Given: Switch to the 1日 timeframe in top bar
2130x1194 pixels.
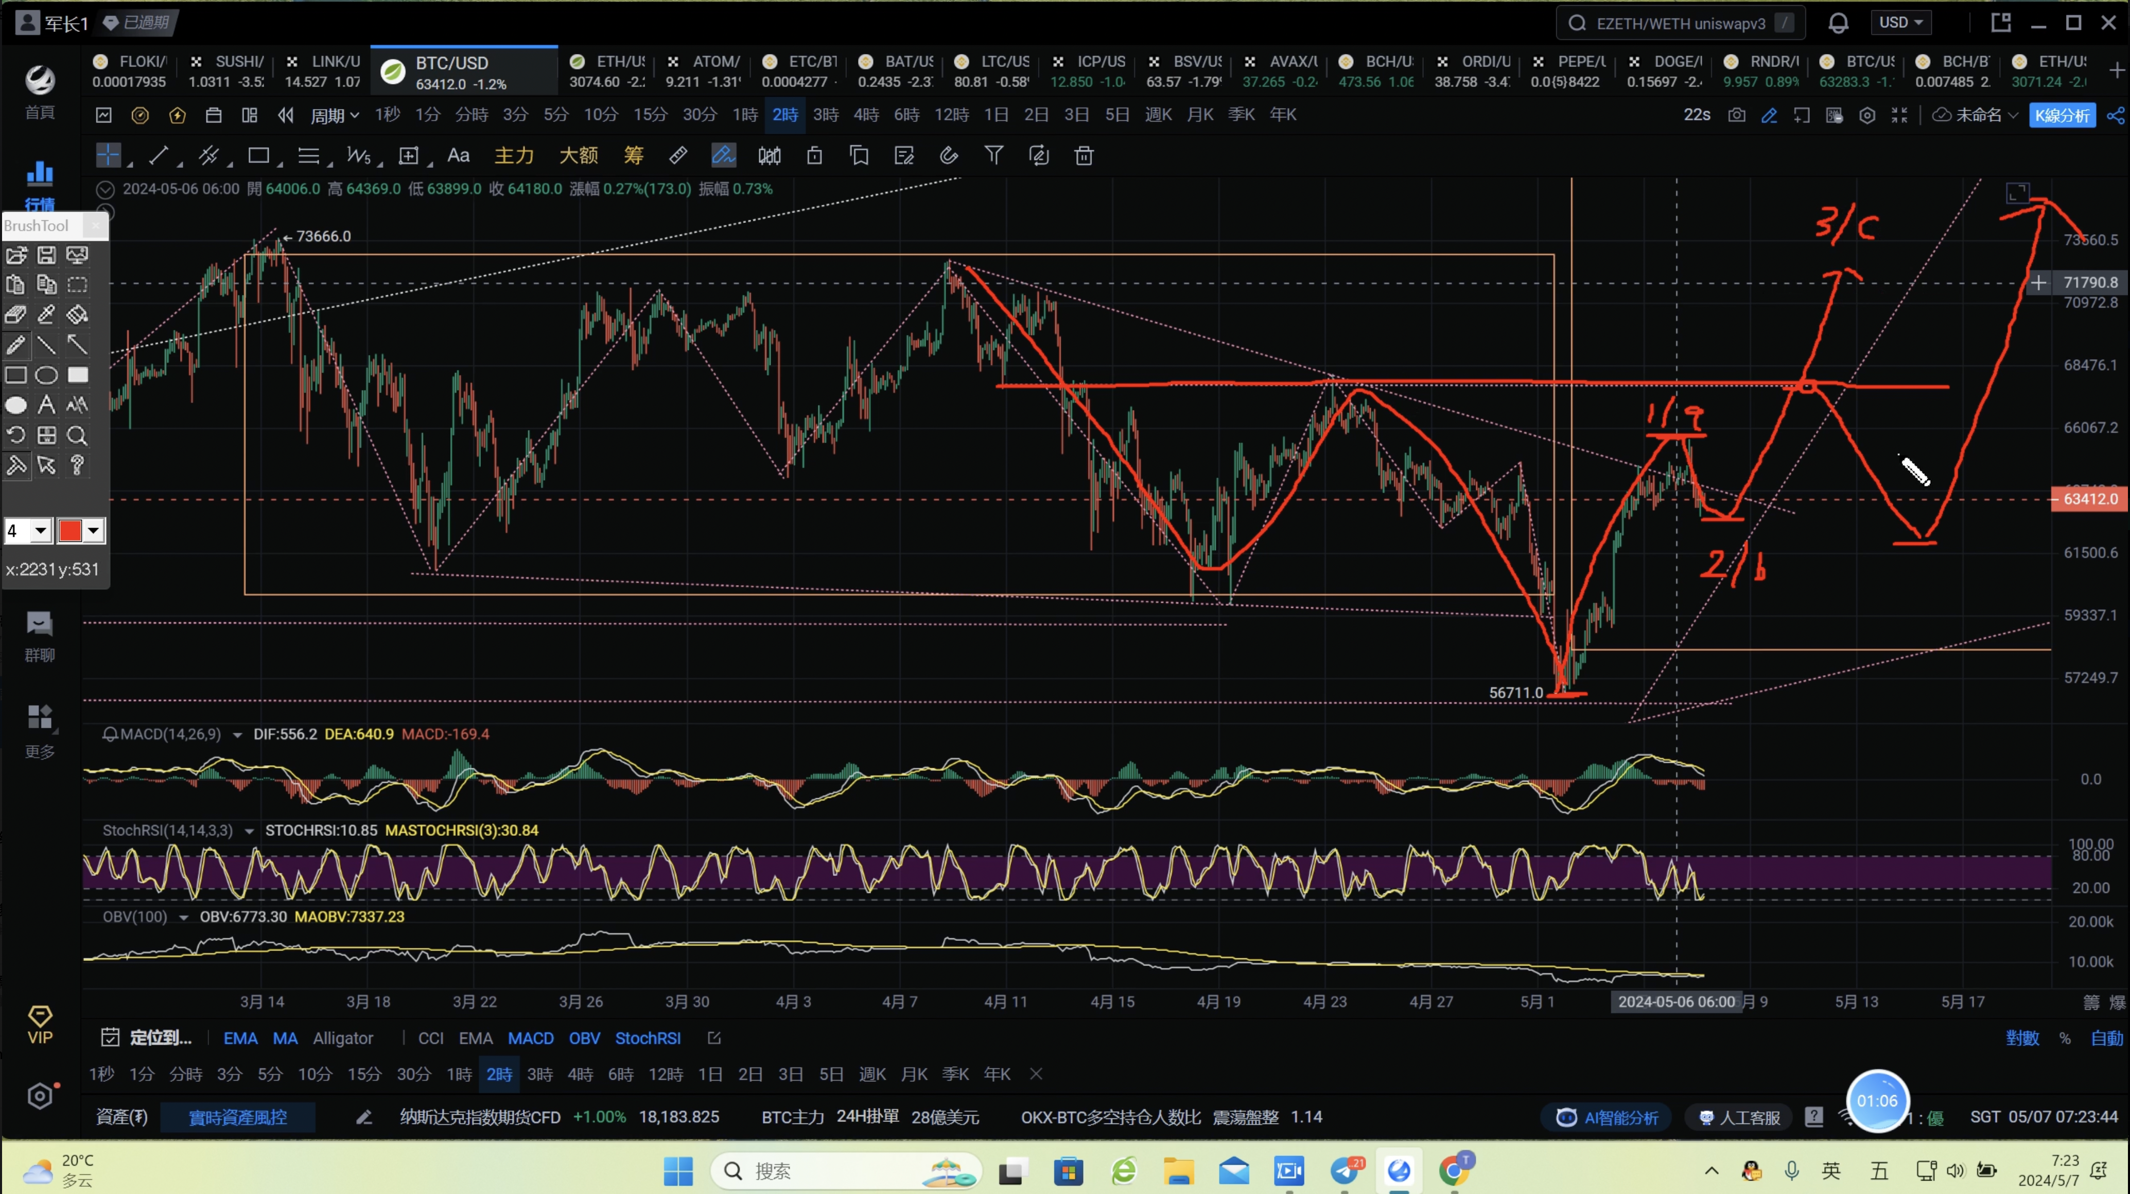Looking at the screenshot, I should [x=996, y=115].
